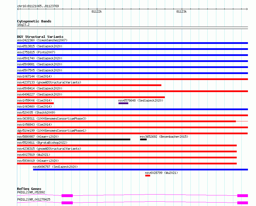Open the esv2751615 (Pinto2007) variant label

click(x=36, y=52)
